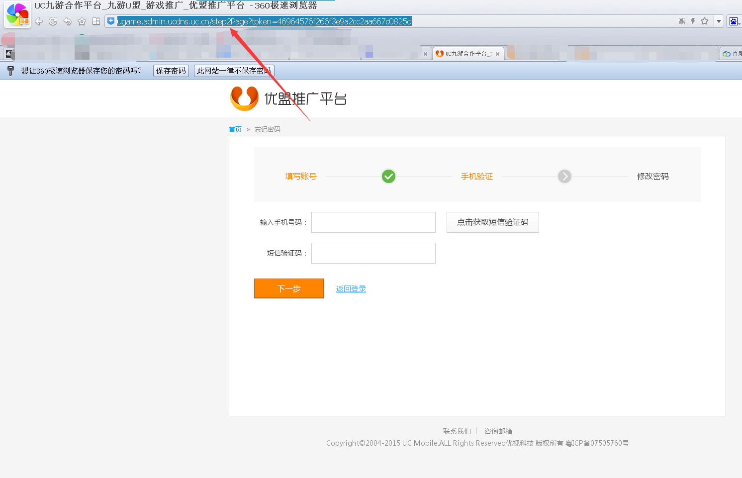The width and height of the screenshot is (742, 478).
Task: Click the 忘记密码 breadcrumb text
Action: point(268,129)
